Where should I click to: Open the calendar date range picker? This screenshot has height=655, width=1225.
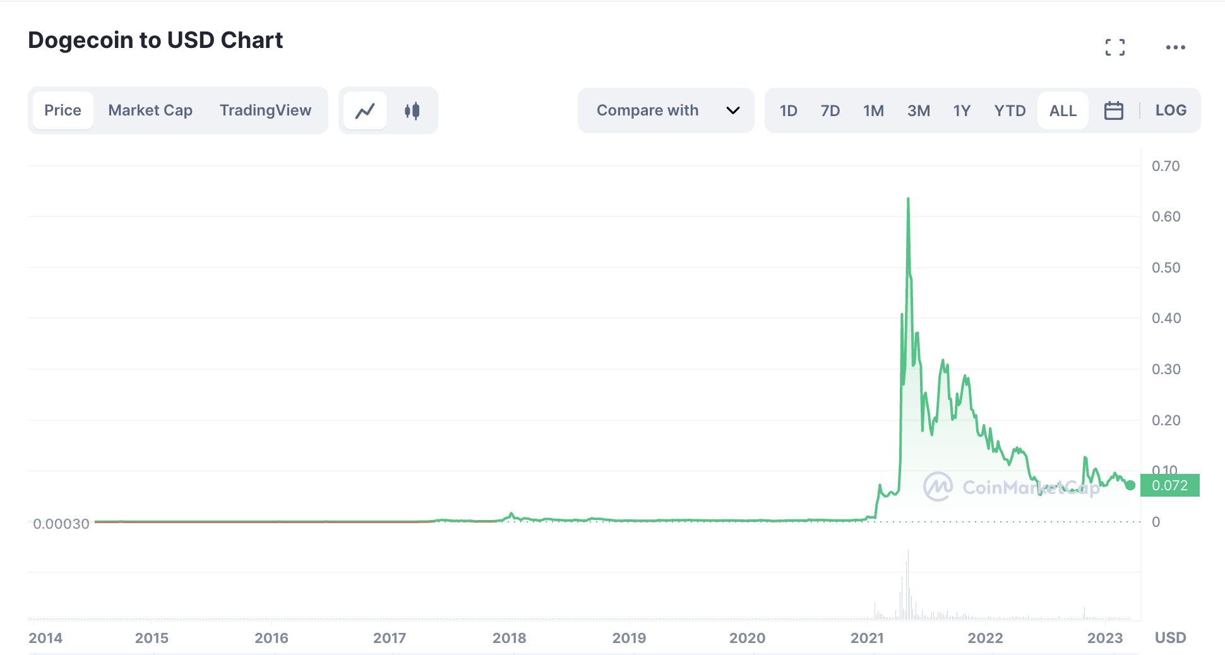(1114, 110)
